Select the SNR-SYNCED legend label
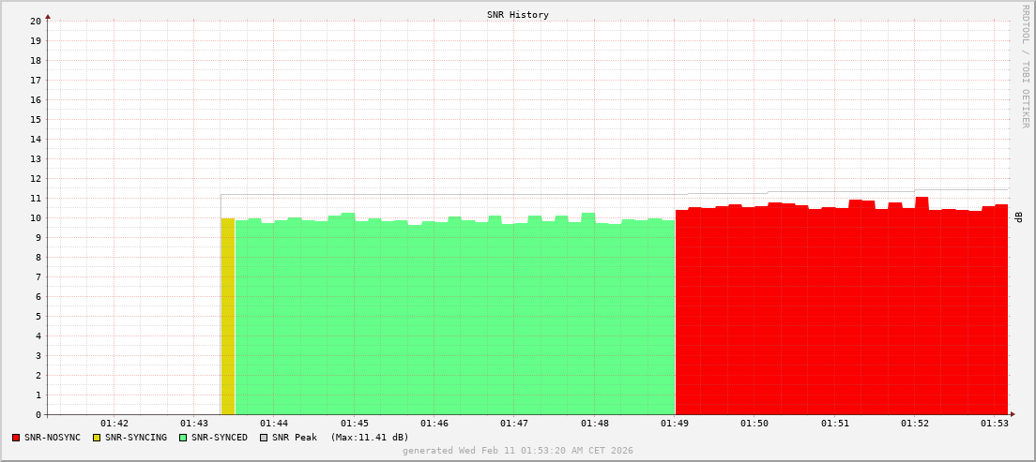The image size is (1036, 462). [x=220, y=438]
